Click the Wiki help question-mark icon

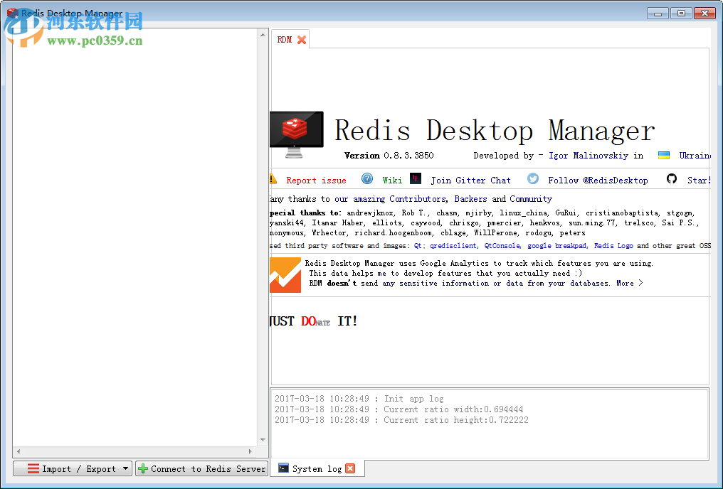(x=367, y=179)
